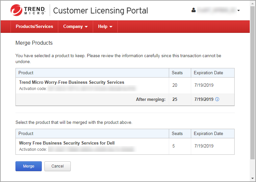
Task: Click the user account person icon
Action: [193, 10]
